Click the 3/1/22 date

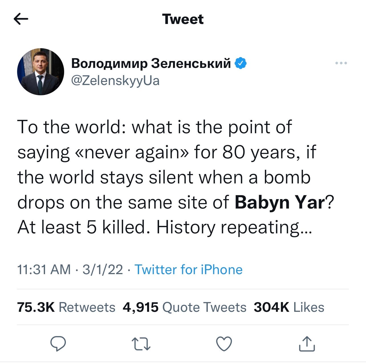pos(103,270)
